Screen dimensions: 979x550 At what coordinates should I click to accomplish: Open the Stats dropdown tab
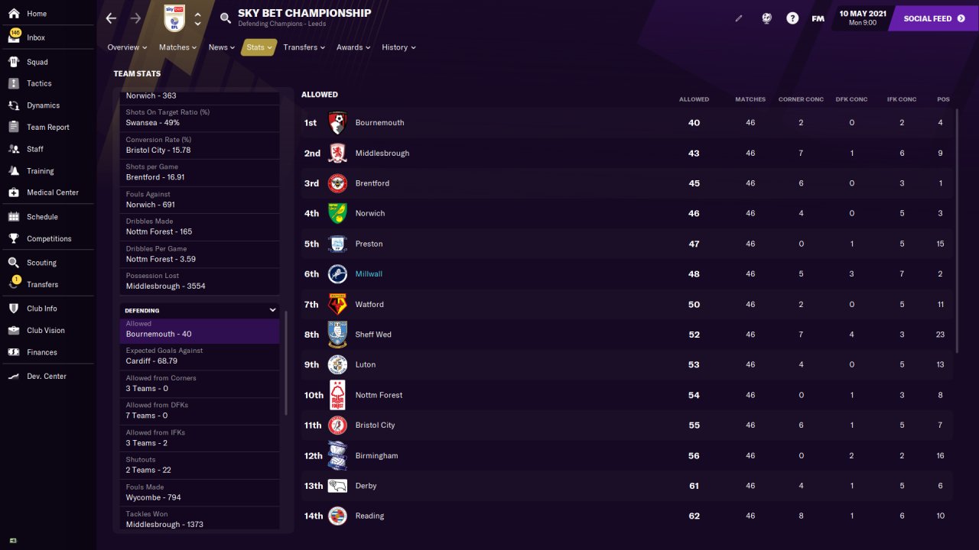[259, 47]
